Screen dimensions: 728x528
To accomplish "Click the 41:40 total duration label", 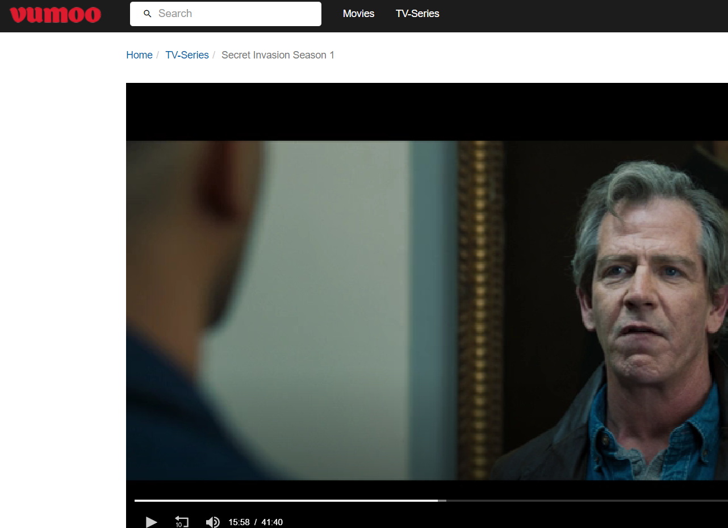I will 272,522.
